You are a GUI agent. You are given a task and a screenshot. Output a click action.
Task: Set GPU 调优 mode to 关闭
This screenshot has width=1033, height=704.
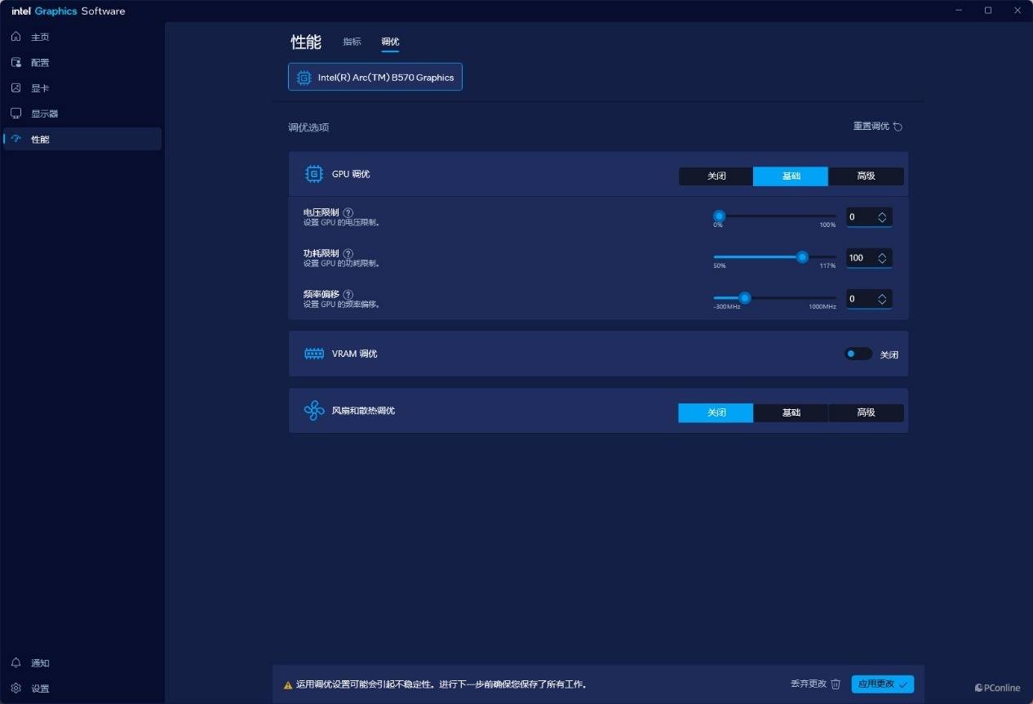[716, 176]
